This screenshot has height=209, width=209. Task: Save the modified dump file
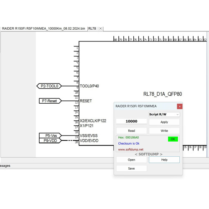131,168
